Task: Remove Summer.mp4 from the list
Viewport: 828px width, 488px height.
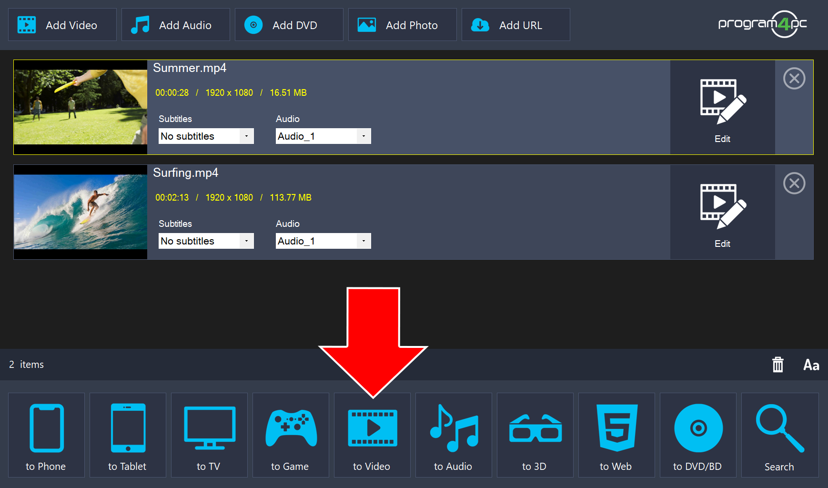Action: click(x=794, y=79)
